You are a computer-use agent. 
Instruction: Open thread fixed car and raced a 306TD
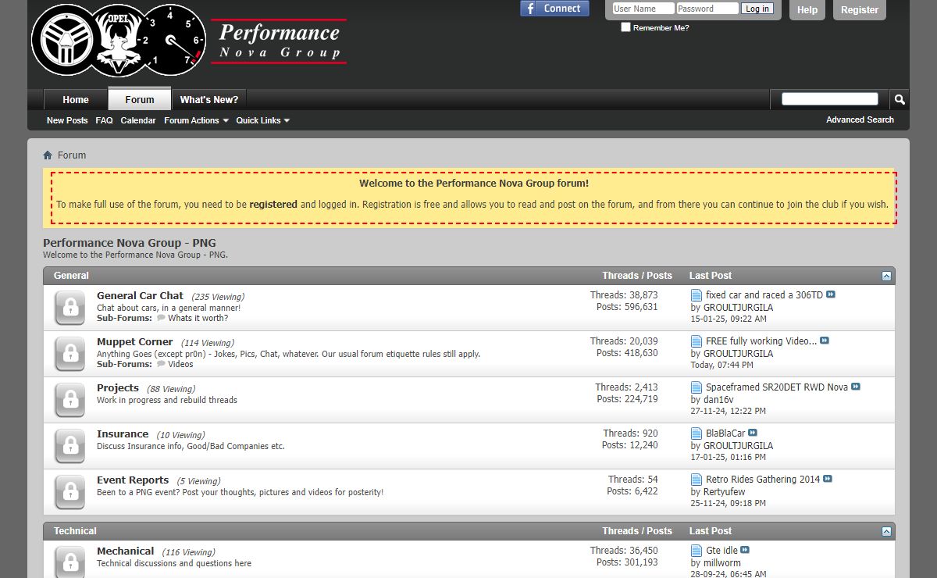pyautogui.click(x=764, y=295)
